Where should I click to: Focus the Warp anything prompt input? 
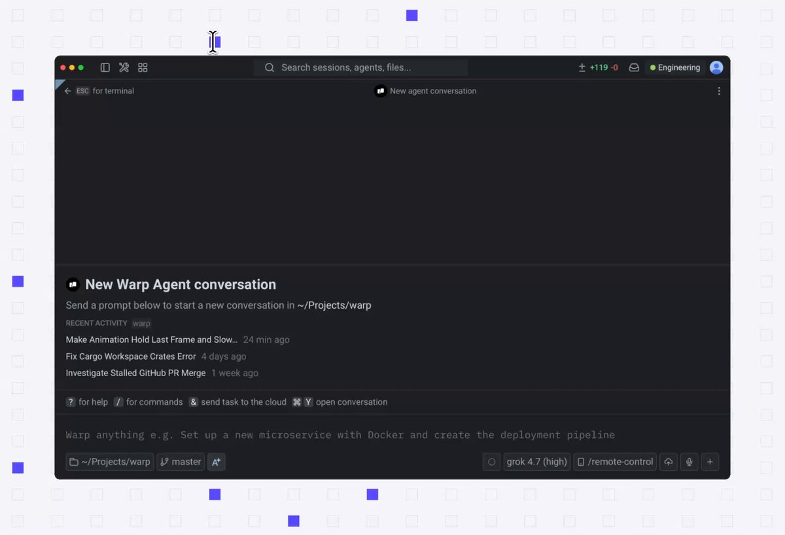pyautogui.click(x=392, y=435)
